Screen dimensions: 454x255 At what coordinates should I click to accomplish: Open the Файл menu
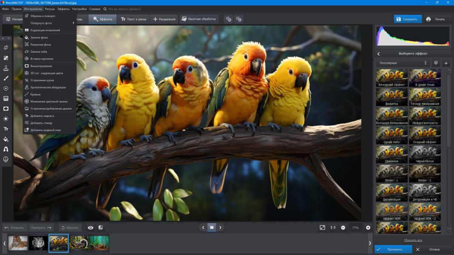[x=6, y=9]
